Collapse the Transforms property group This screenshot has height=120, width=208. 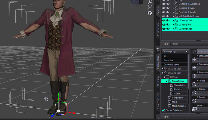(x=167, y=81)
